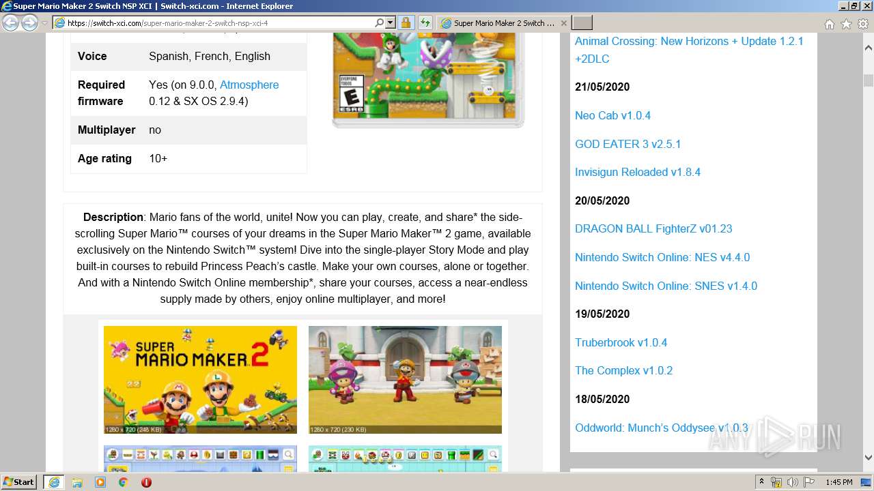
Task: Open the volume speaker tray icon
Action: click(793, 482)
